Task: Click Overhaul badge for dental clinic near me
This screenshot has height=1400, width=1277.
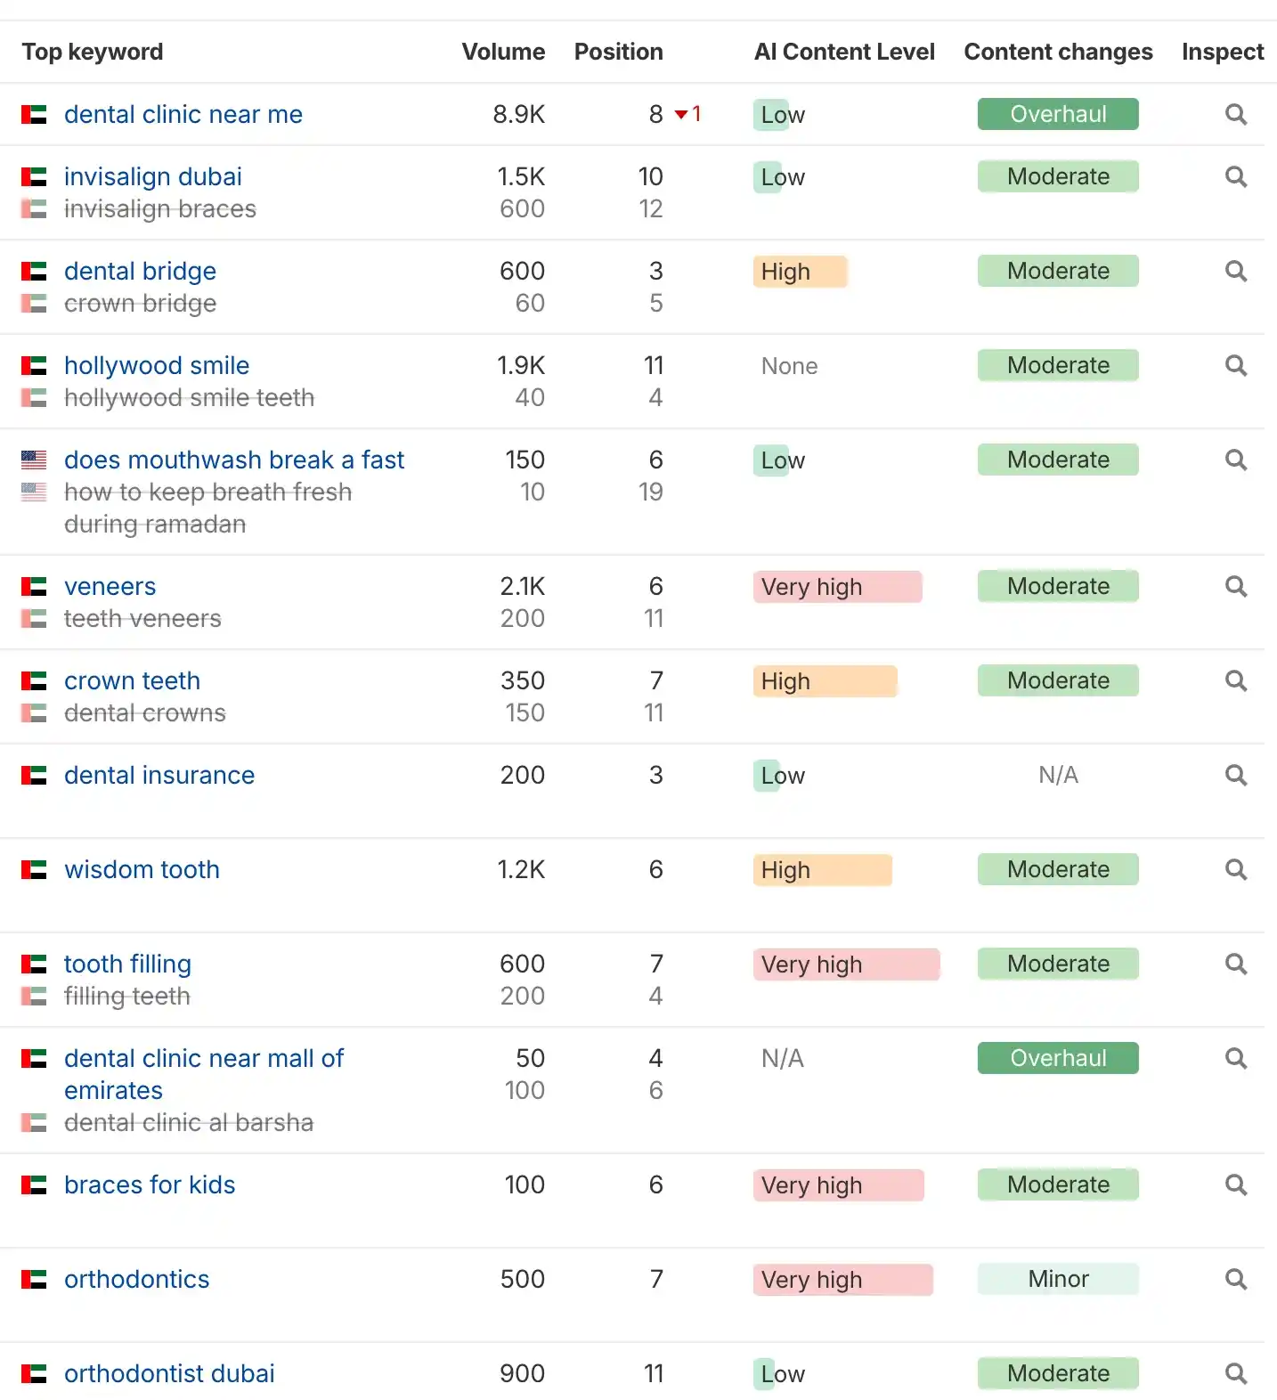Action: [x=1057, y=114]
